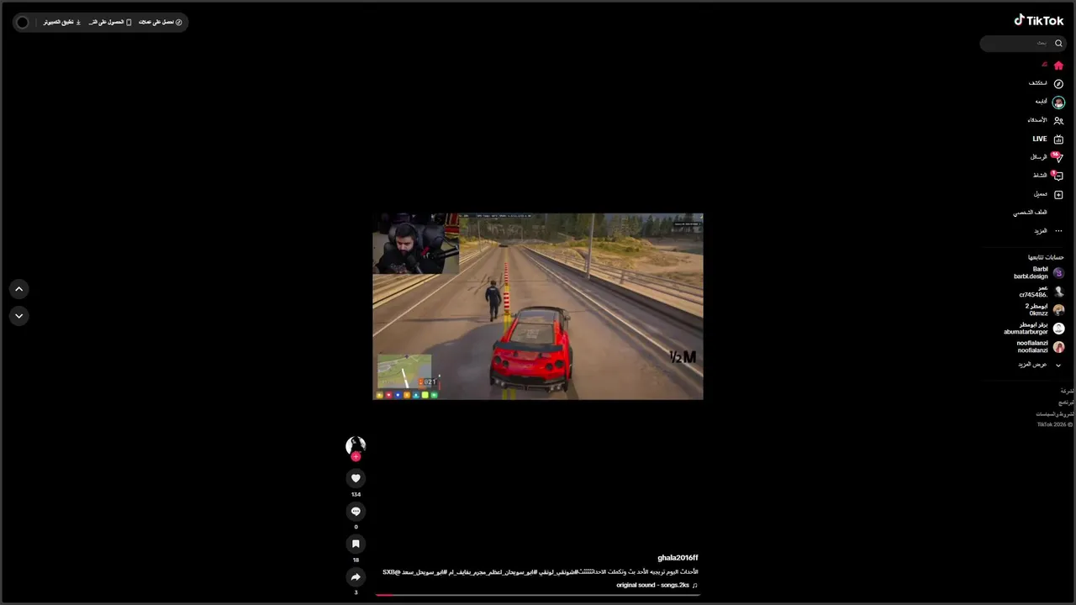Go to previous video with up arrow
1076x605 pixels.
pyautogui.click(x=19, y=289)
